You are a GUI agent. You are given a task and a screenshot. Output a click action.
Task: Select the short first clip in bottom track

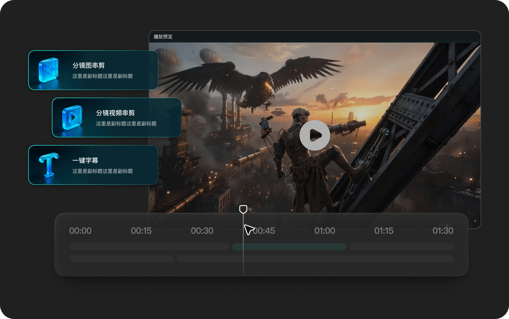[121, 258]
